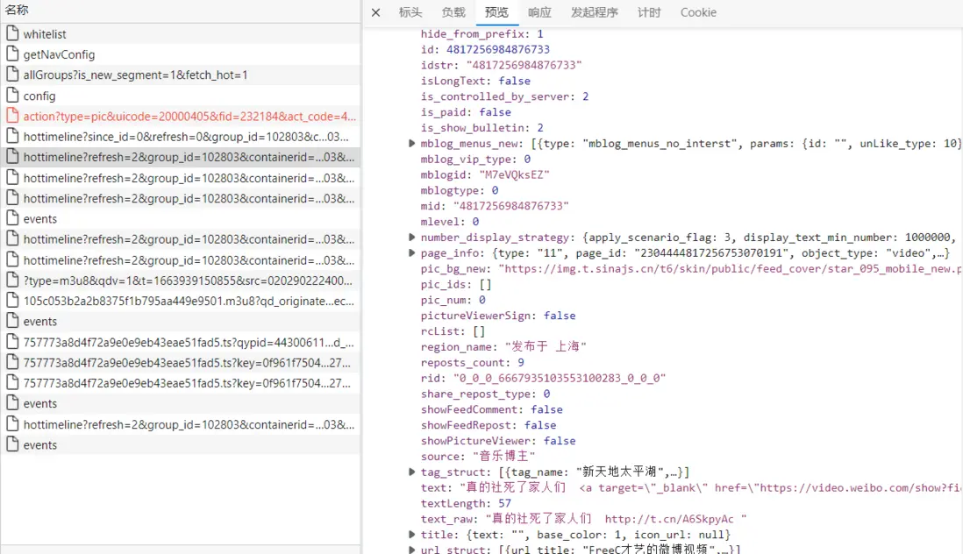Expand the url_struct array

point(412,550)
